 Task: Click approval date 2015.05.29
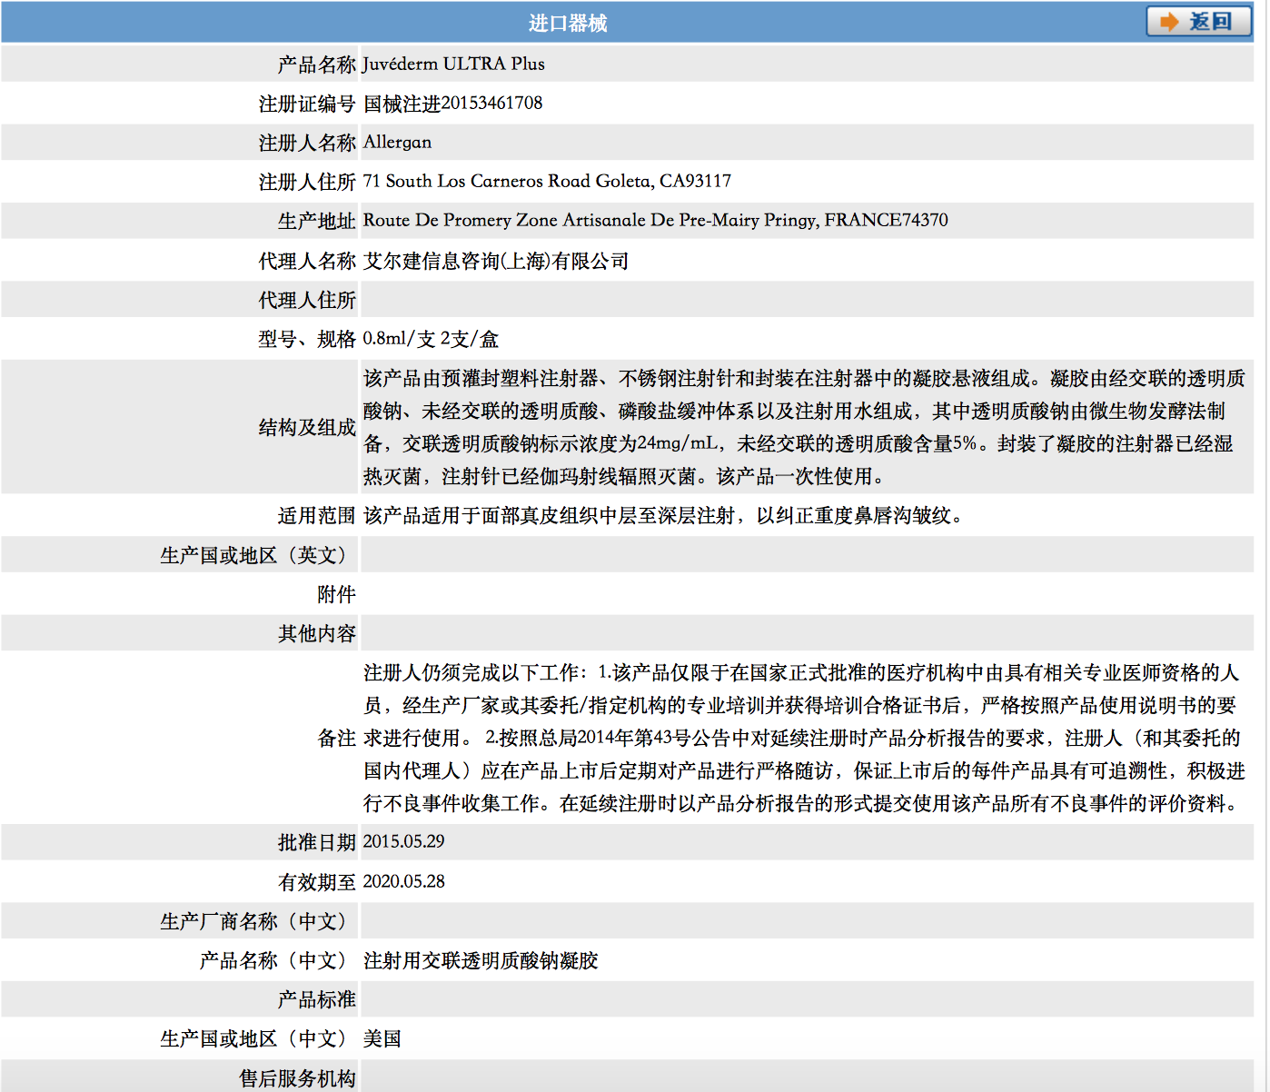(404, 841)
